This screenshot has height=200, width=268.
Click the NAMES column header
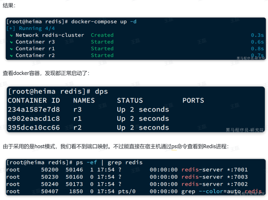pos(84,100)
